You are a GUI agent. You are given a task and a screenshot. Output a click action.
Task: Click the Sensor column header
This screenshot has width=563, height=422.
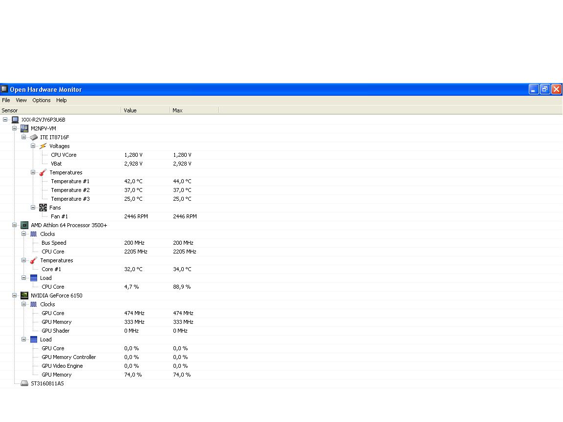tap(60, 110)
